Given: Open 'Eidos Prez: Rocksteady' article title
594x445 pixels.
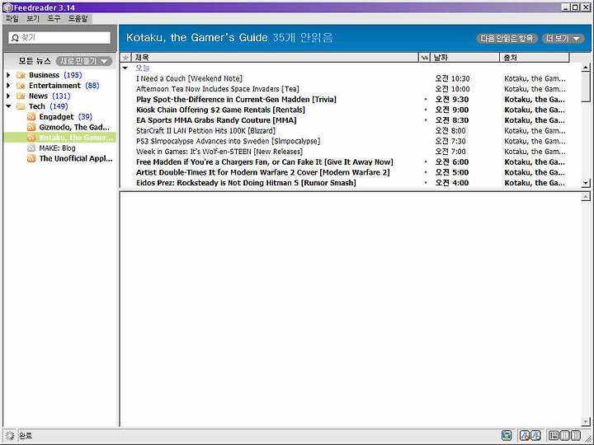Looking at the screenshot, I should tap(246, 183).
